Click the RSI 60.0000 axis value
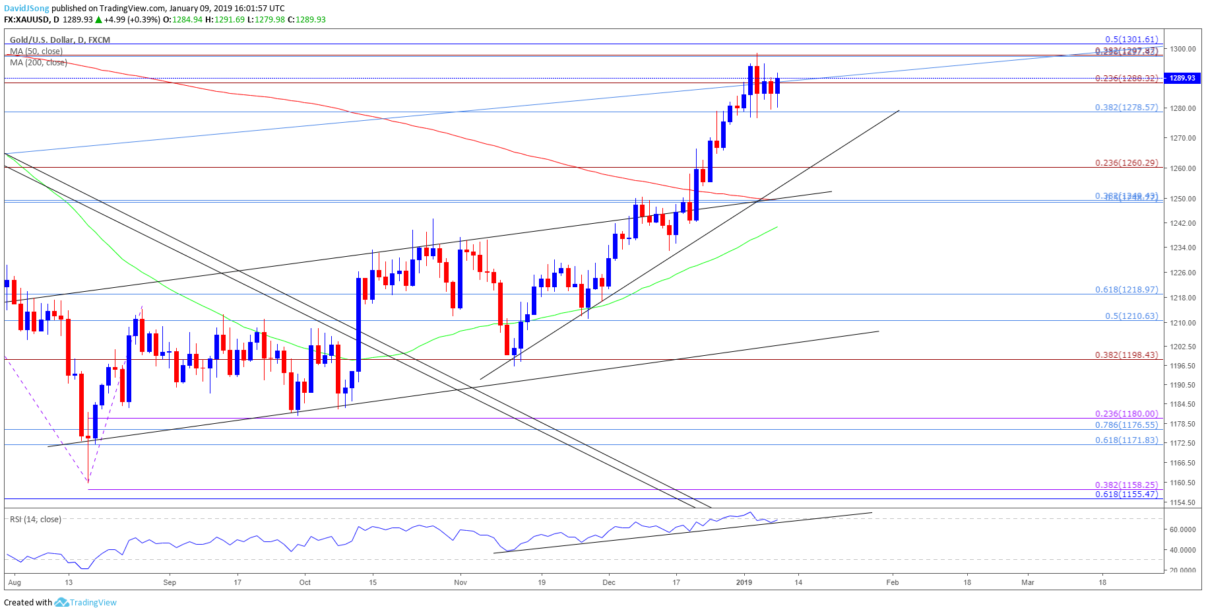This screenshot has height=614, width=1206. pyautogui.click(x=1183, y=529)
